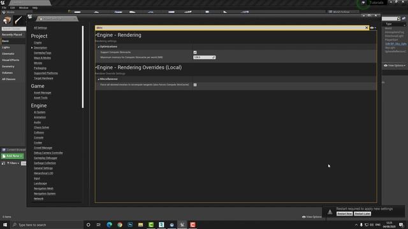This screenshot has height=229, width=408.
Task: Open View Options in World Outliner
Action: pyautogui.click(x=395, y=66)
